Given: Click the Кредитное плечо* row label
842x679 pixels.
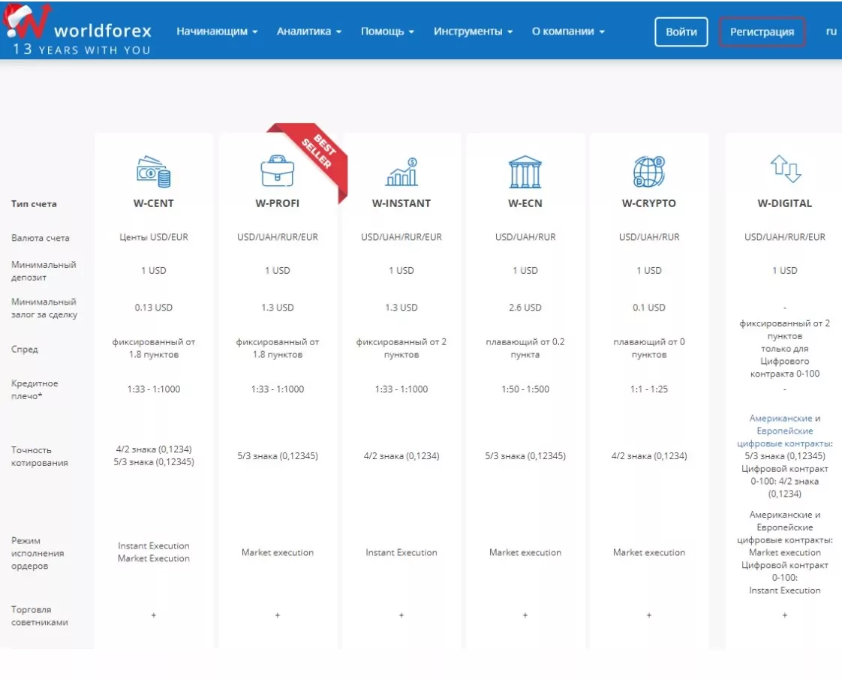Looking at the screenshot, I should [35, 389].
